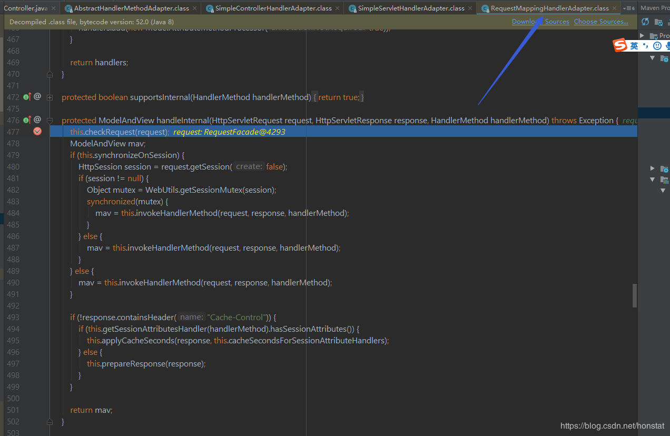Expand the collapsed '{ return true; }' code block
The height and width of the screenshot is (436, 670).
point(338,97)
